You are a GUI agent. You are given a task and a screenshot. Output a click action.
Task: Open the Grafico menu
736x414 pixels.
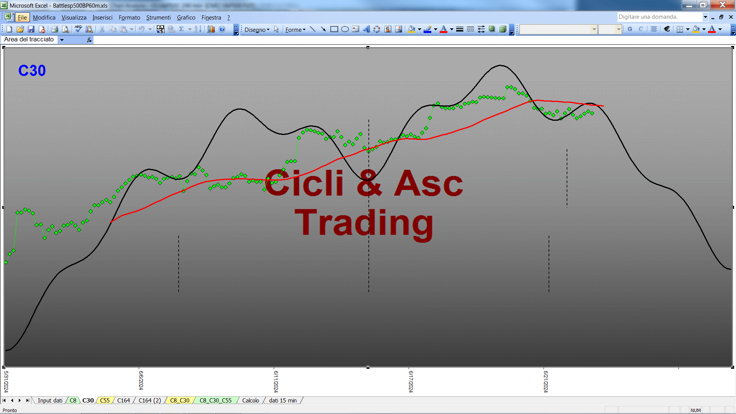[186, 18]
